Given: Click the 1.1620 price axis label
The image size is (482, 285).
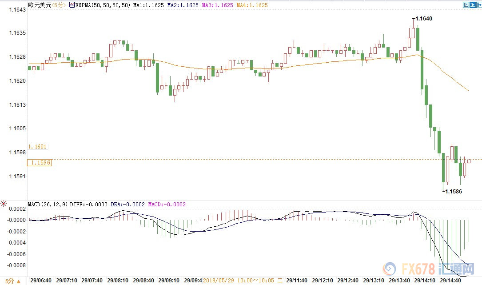Looking at the screenshot, I should pyautogui.click(x=17, y=81).
